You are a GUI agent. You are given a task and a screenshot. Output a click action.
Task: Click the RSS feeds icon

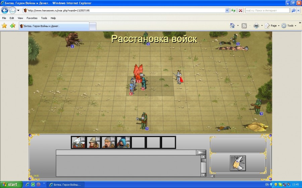click(x=244, y=26)
